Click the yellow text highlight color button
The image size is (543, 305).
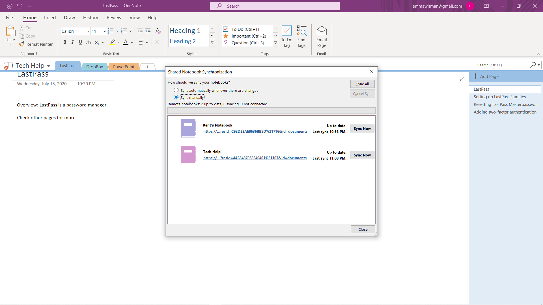click(112, 42)
